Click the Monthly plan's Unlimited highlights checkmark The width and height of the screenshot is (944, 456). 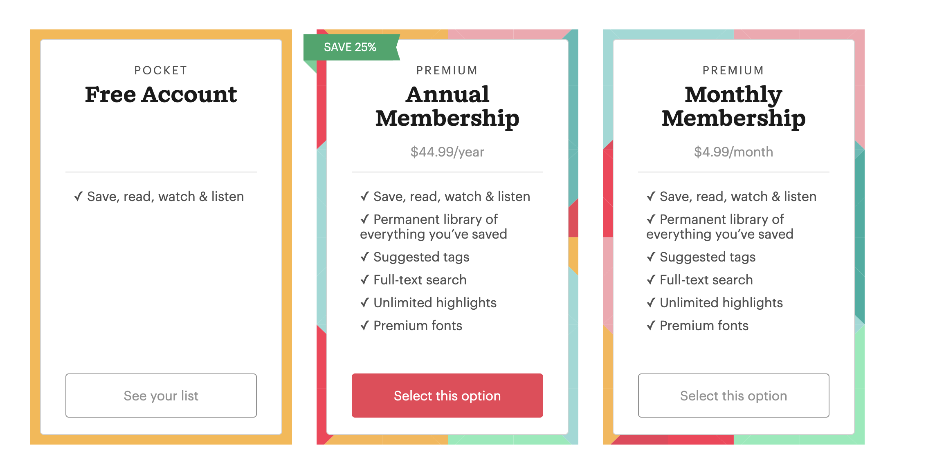coord(651,303)
